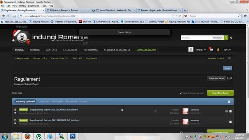
Task: Tick checkbox for Regulament Server jucatori topic
Action: coord(230,122)
